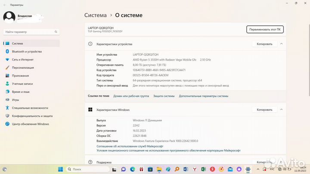Click Переименовать этот ПК button
The width and height of the screenshot is (310, 174).
[265, 29]
